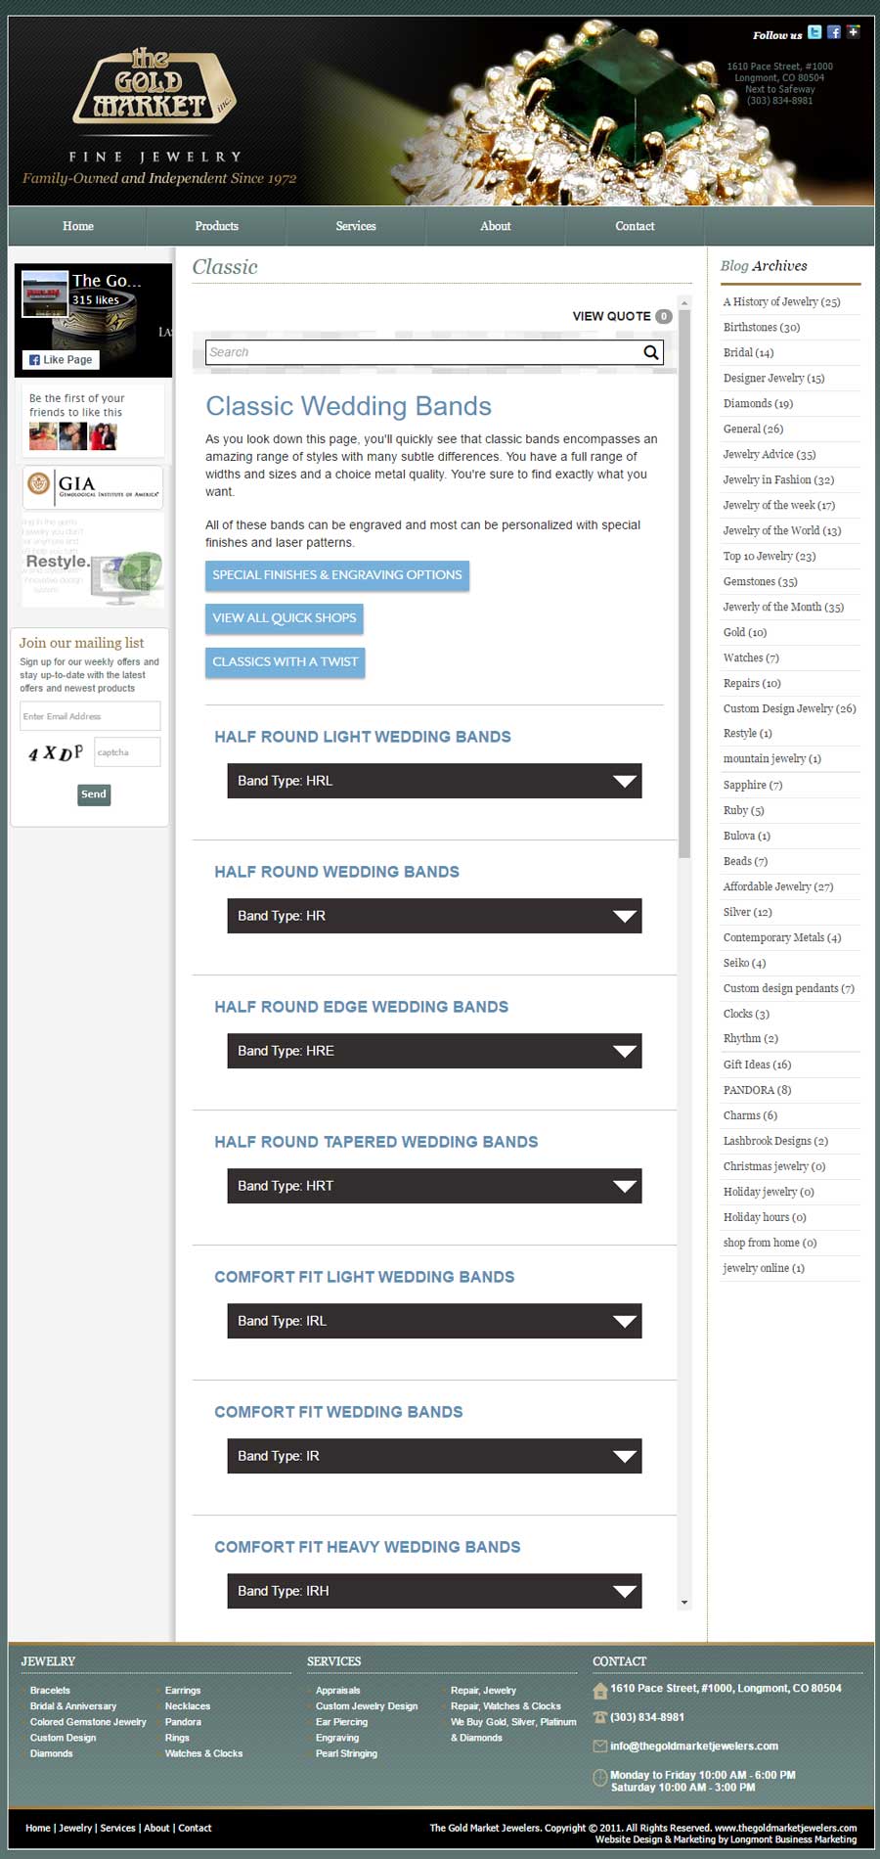Click the scrollbar down arrow
Image resolution: width=880 pixels, height=1859 pixels.
684,1603
